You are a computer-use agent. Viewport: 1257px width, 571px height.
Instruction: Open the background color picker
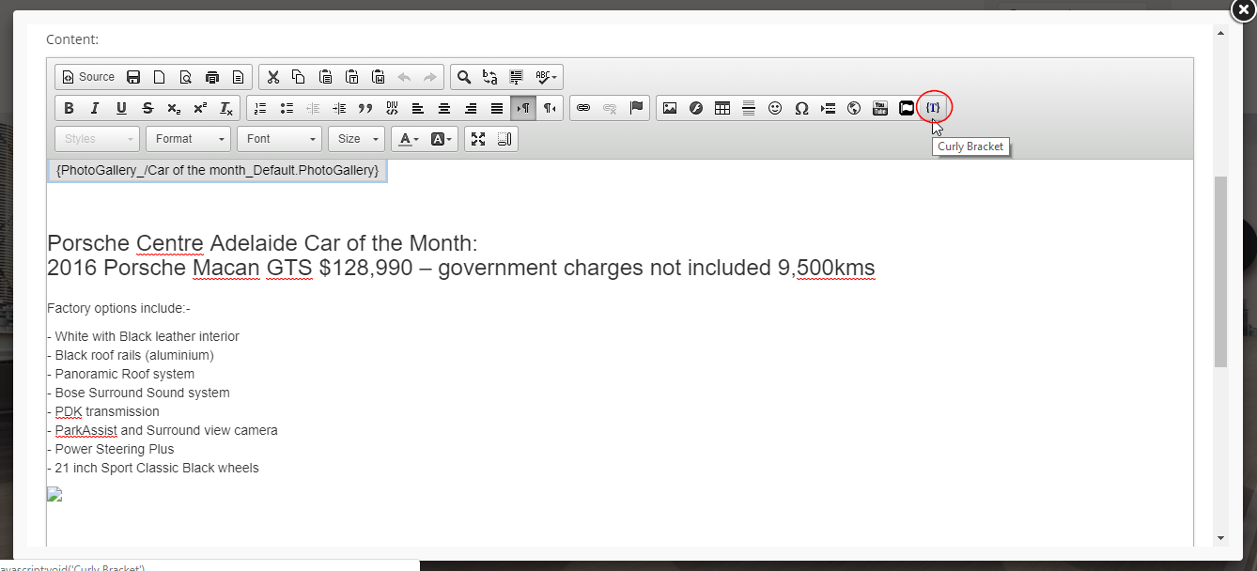[x=442, y=139]
